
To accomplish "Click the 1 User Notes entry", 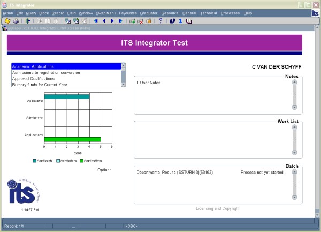I will 148,83.
